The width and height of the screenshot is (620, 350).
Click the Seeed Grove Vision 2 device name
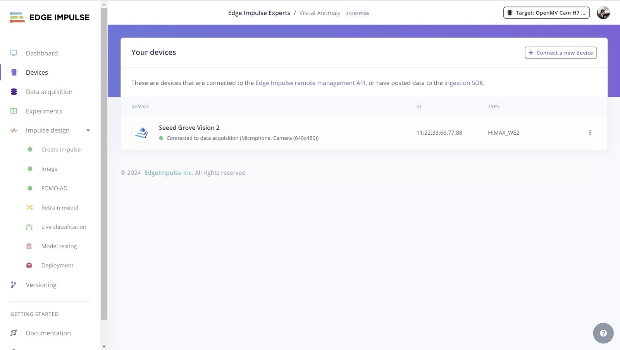[189, 128]
